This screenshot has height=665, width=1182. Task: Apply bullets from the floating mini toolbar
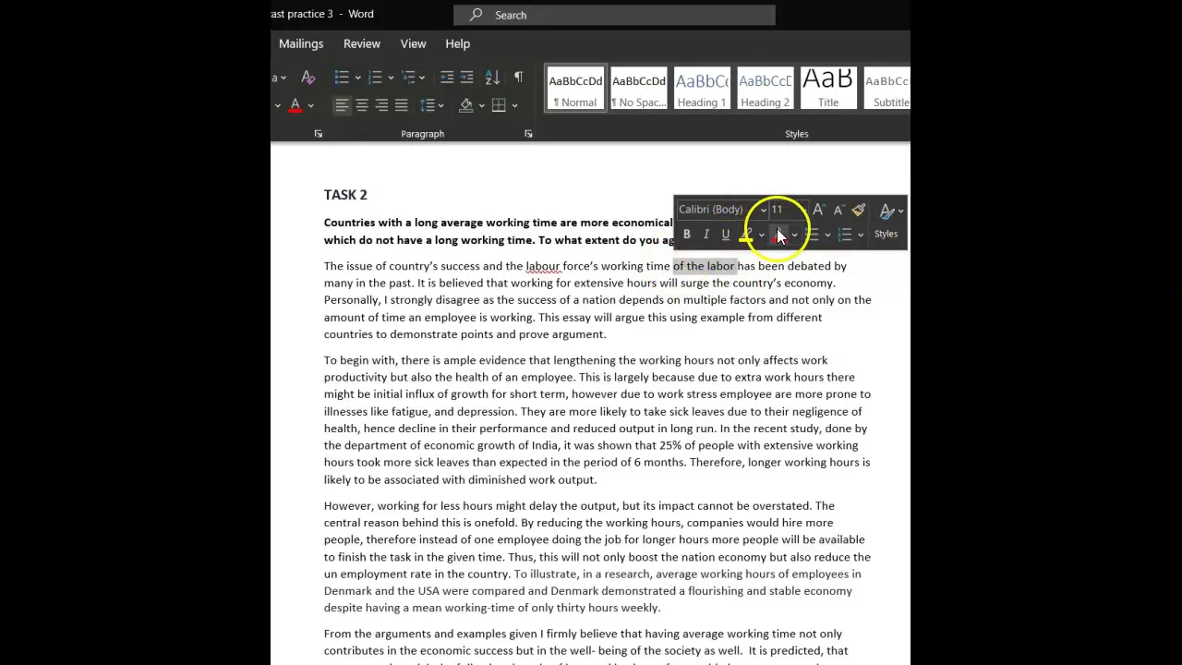point(812,235)
